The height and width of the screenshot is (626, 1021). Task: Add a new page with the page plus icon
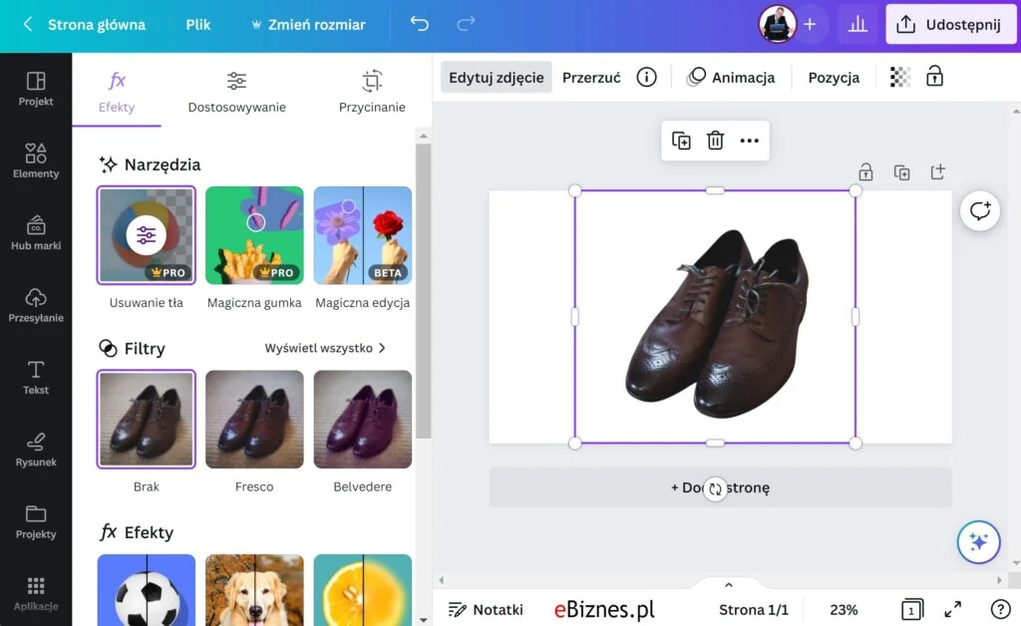point(937,171)
